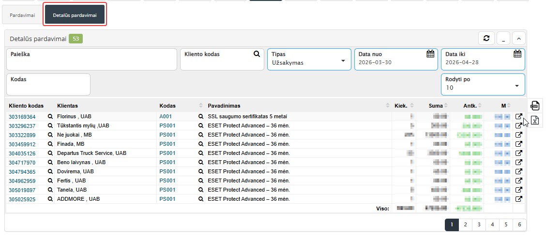The image size is (546, 236).
Task: Search client by magnifier next to 305025925
Action: (x=50, y=199)
